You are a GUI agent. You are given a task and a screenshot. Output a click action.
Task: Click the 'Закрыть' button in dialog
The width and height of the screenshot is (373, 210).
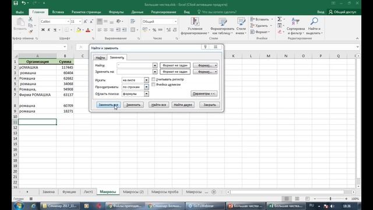(x=210, y=105)
